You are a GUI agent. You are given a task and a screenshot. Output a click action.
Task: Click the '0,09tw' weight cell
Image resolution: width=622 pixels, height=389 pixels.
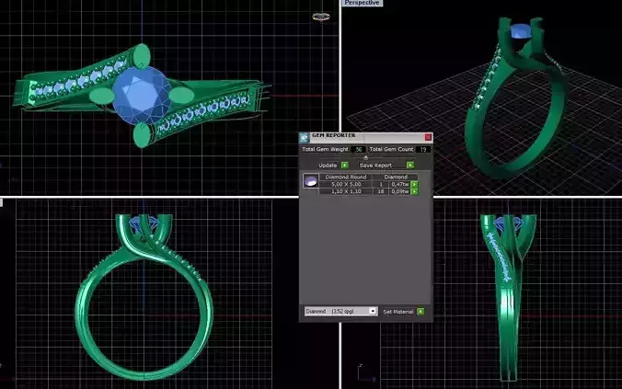click(x=399, y=191)
